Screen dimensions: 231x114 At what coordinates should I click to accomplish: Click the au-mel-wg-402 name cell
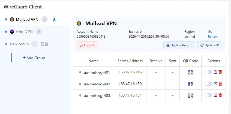93,84
